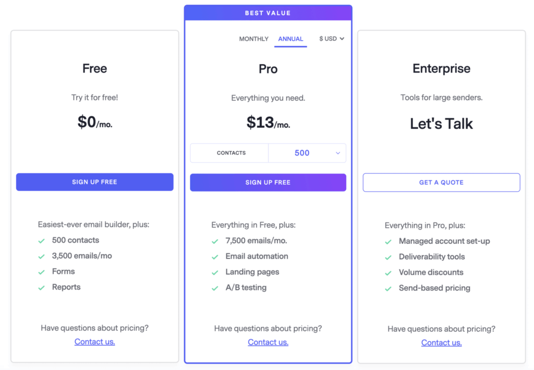
Task: Click the Best Value banner
Action: point(268,13)
